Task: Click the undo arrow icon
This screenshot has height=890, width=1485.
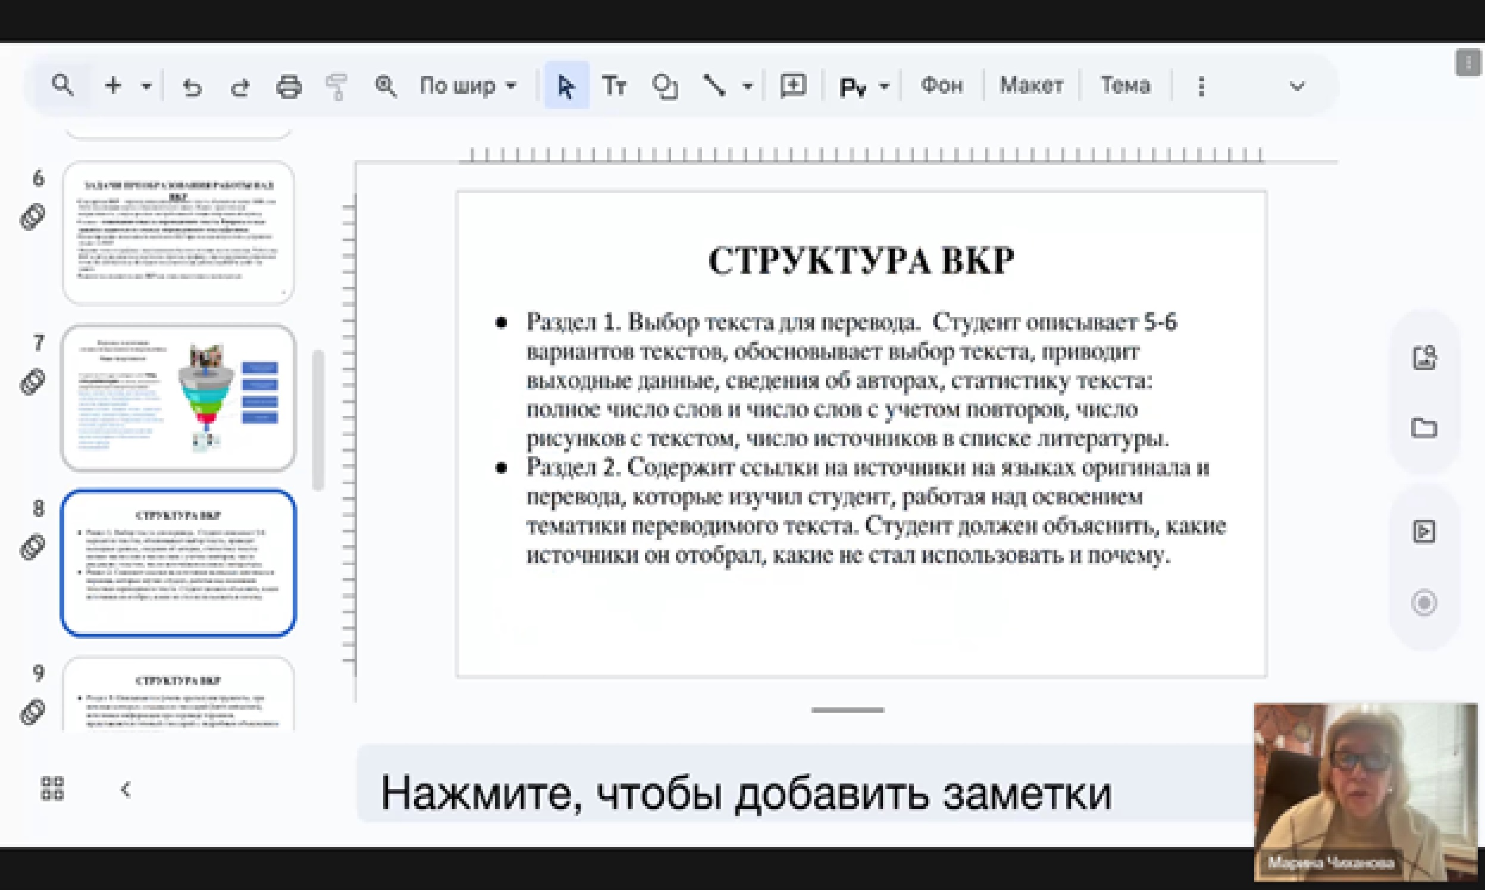Action: click(192, 87)
